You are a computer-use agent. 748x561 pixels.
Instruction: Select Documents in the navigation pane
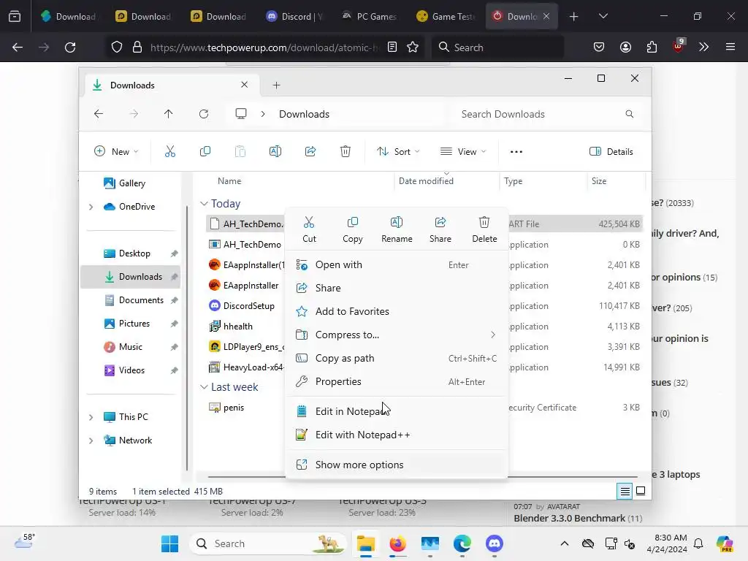click(x=131, y=300)
